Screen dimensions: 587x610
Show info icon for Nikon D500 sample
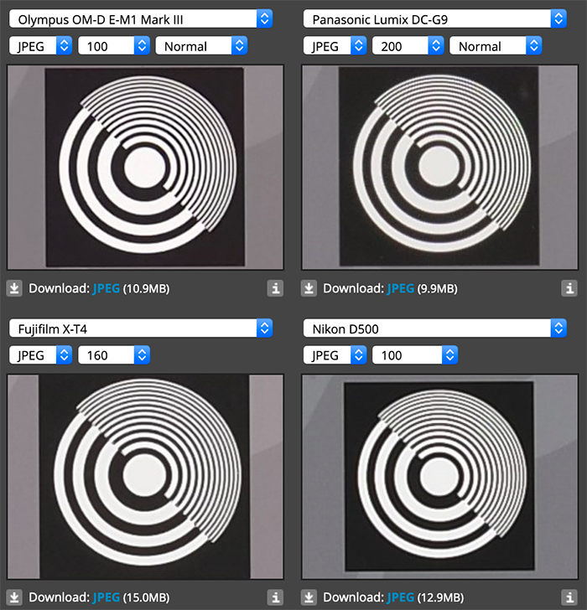tap(570, 597)
